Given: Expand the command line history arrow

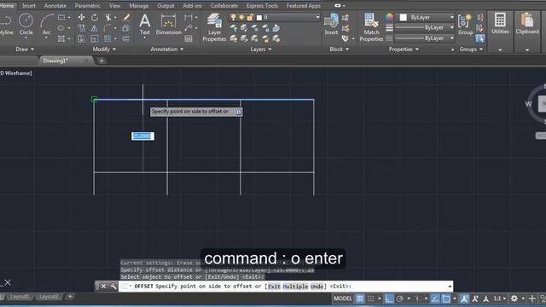Looking at the screenshot, I should pos(450,287).
